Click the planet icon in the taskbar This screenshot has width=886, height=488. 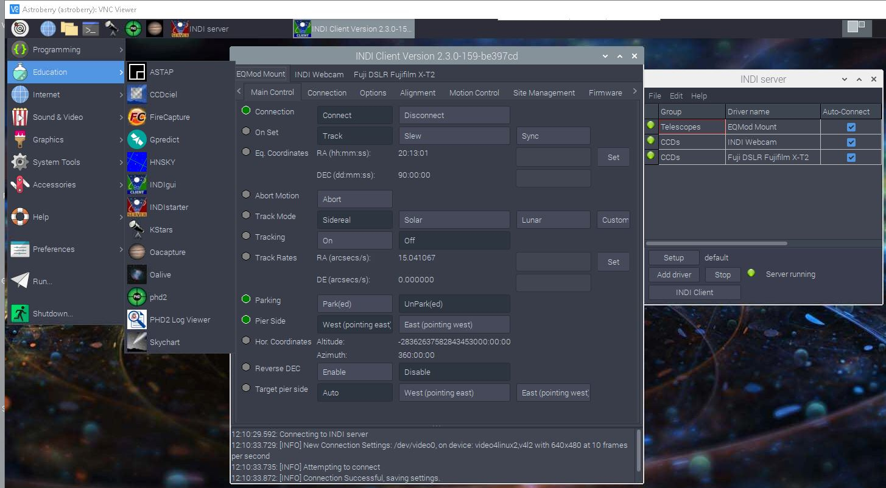155,28
